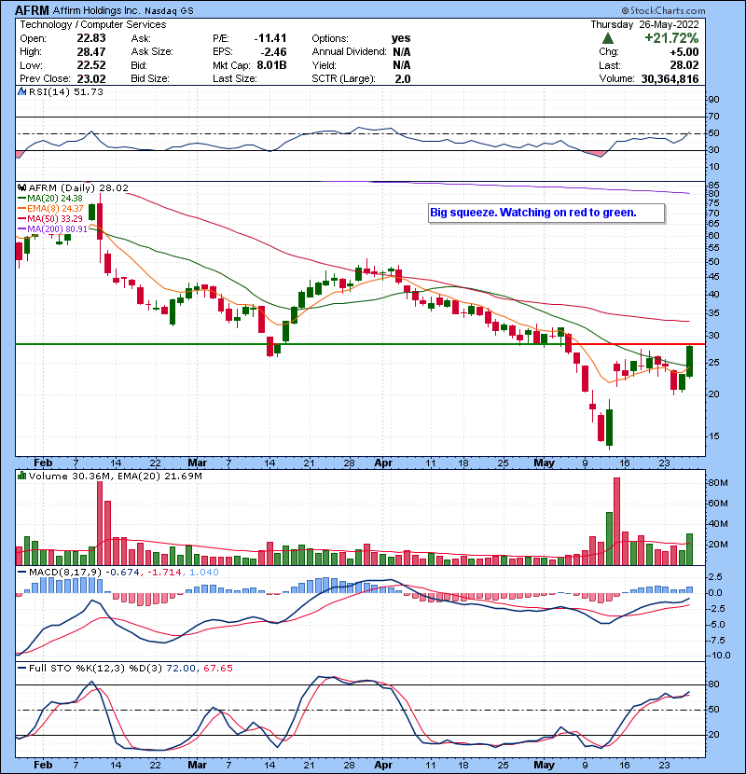Click the Yield label
Viewport: 746px width, 774px height.
324,65
